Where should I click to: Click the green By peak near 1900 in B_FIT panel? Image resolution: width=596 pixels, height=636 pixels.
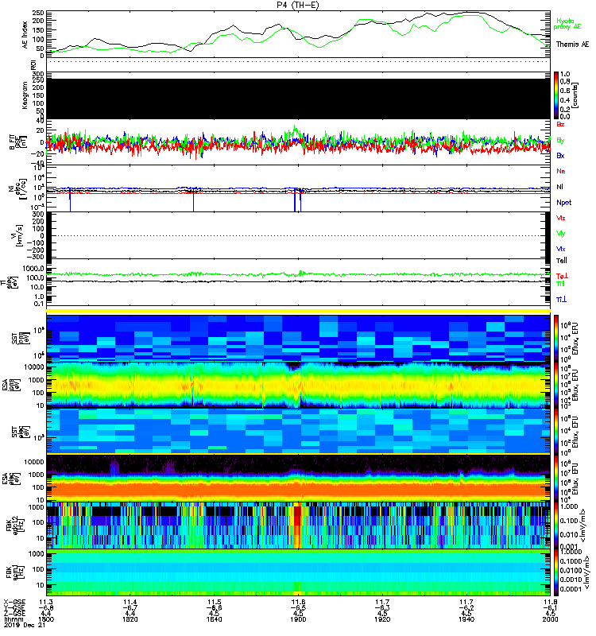(295, 130)
